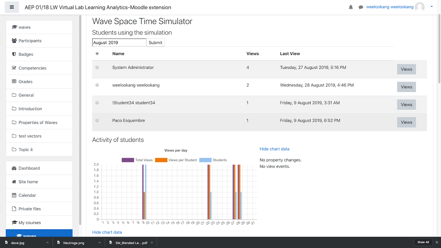441x248 pixels.
Task: Select the System Administrator radio button
Action: (x=97, y=67)
